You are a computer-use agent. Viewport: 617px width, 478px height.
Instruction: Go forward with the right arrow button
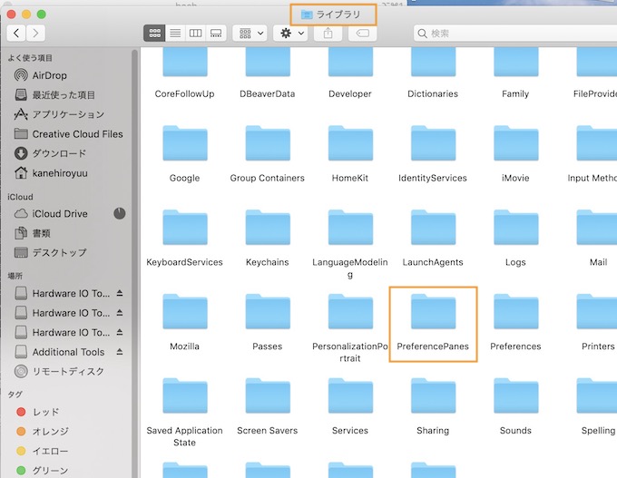[x=35, y=33]
